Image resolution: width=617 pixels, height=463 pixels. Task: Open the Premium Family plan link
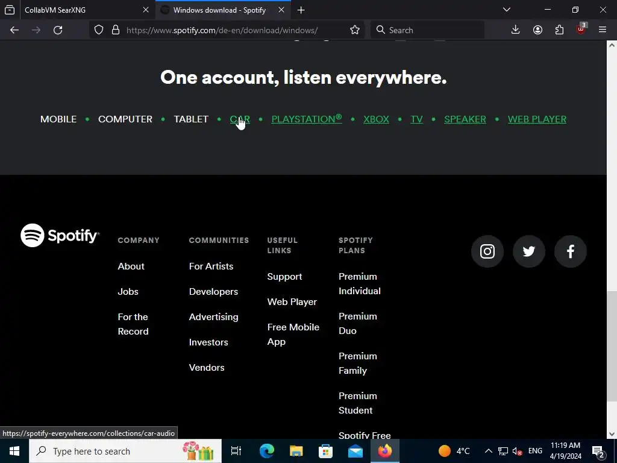click(x=358, y=363)
